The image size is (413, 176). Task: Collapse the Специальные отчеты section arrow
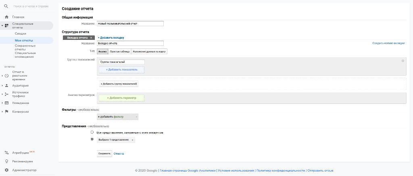2,26
